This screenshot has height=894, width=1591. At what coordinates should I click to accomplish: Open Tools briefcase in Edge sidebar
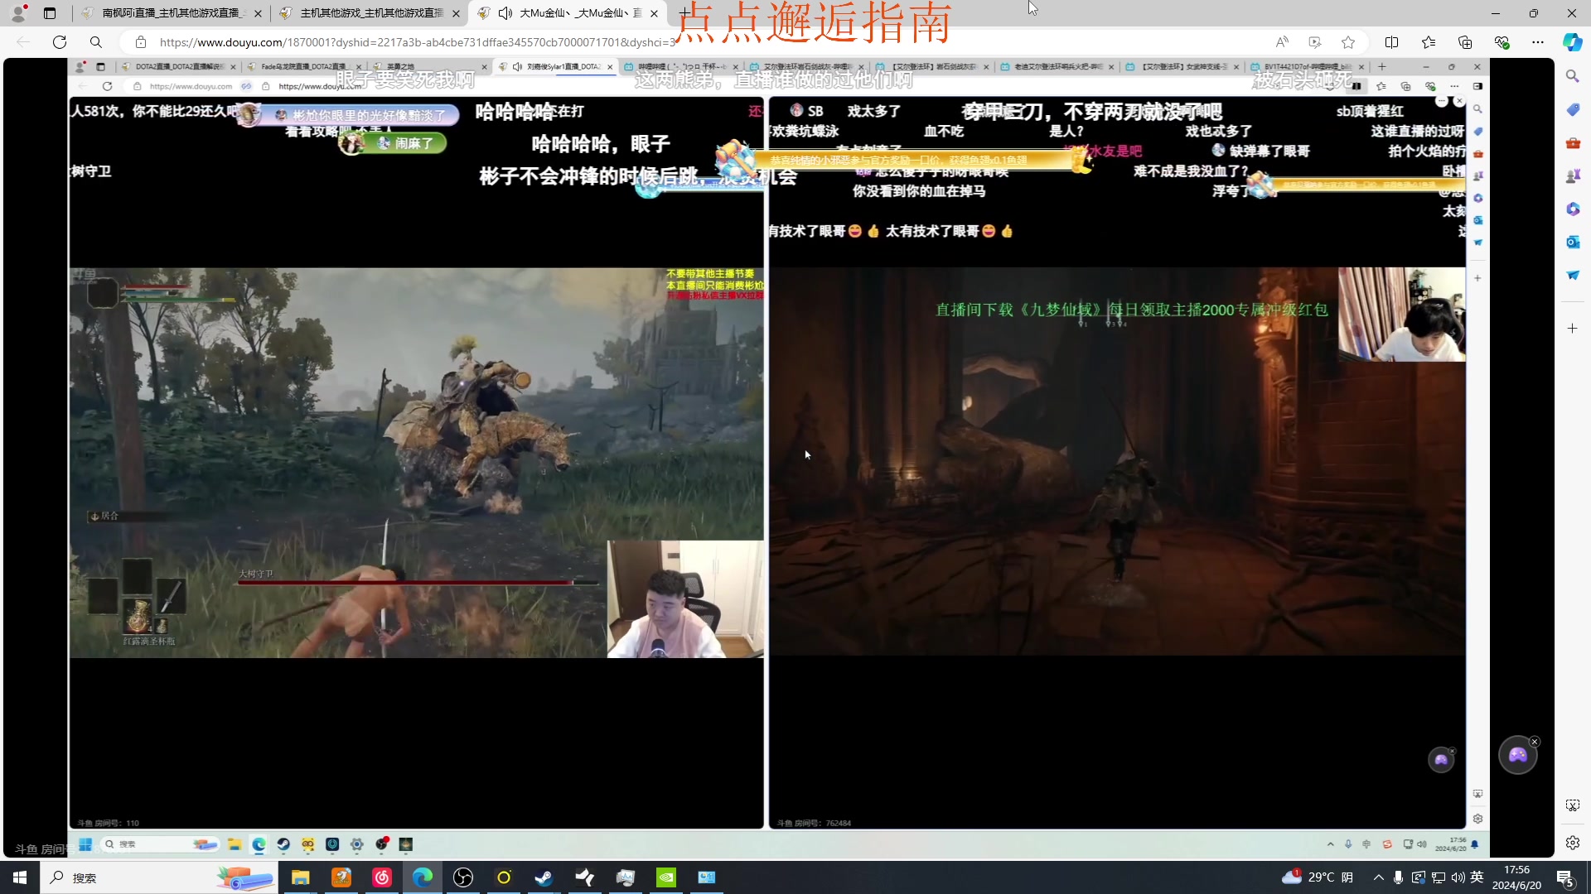tap(1573, 142)
